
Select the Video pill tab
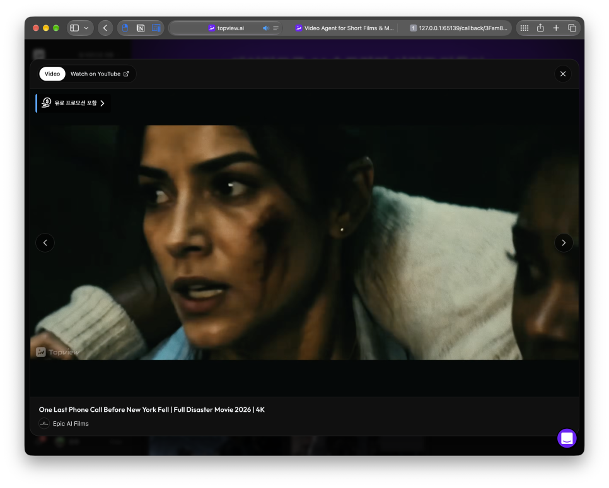(x=52, y=74)
